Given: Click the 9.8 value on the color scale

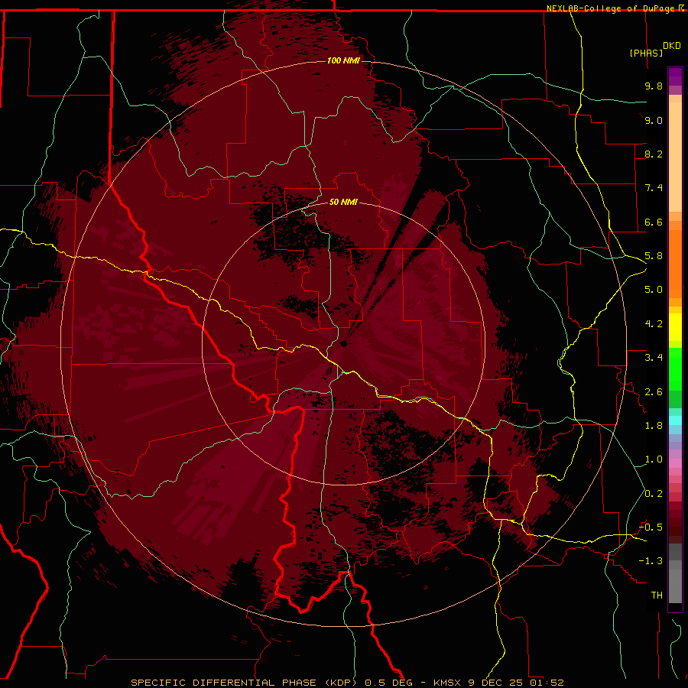Looking at the screenshot, I should point(654,86).
